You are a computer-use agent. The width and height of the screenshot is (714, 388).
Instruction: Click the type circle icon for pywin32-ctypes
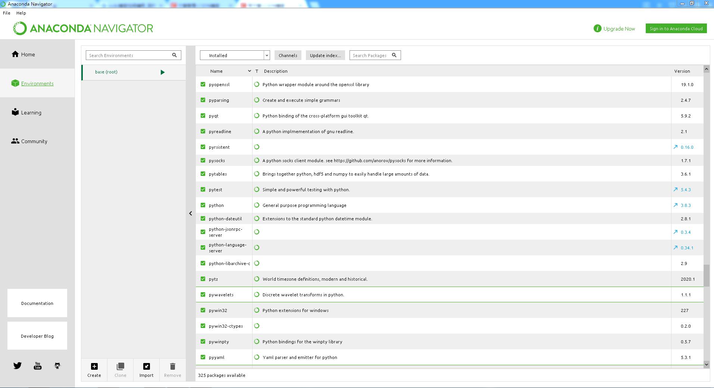257,326
